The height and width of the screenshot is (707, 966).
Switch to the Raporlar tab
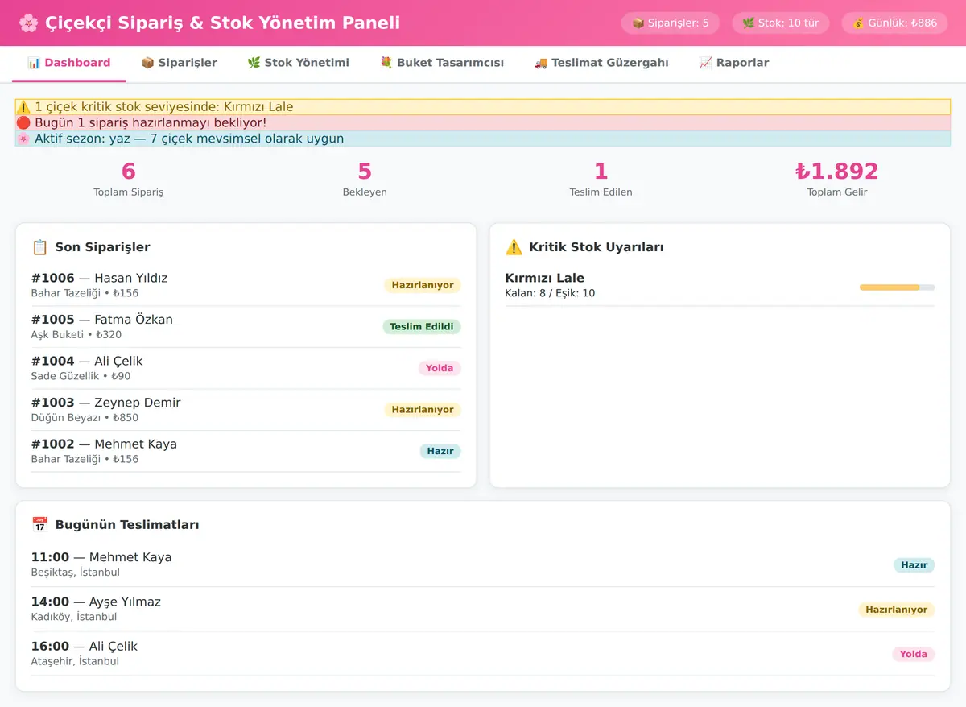click(733, 63)
